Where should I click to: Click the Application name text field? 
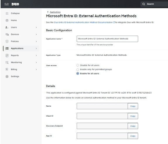click(x=107, y=39)
